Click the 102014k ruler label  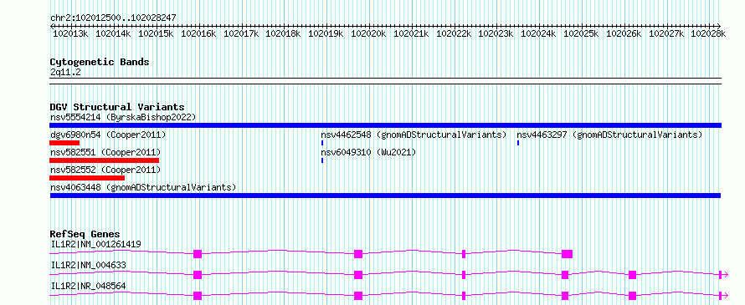[113, 33]
